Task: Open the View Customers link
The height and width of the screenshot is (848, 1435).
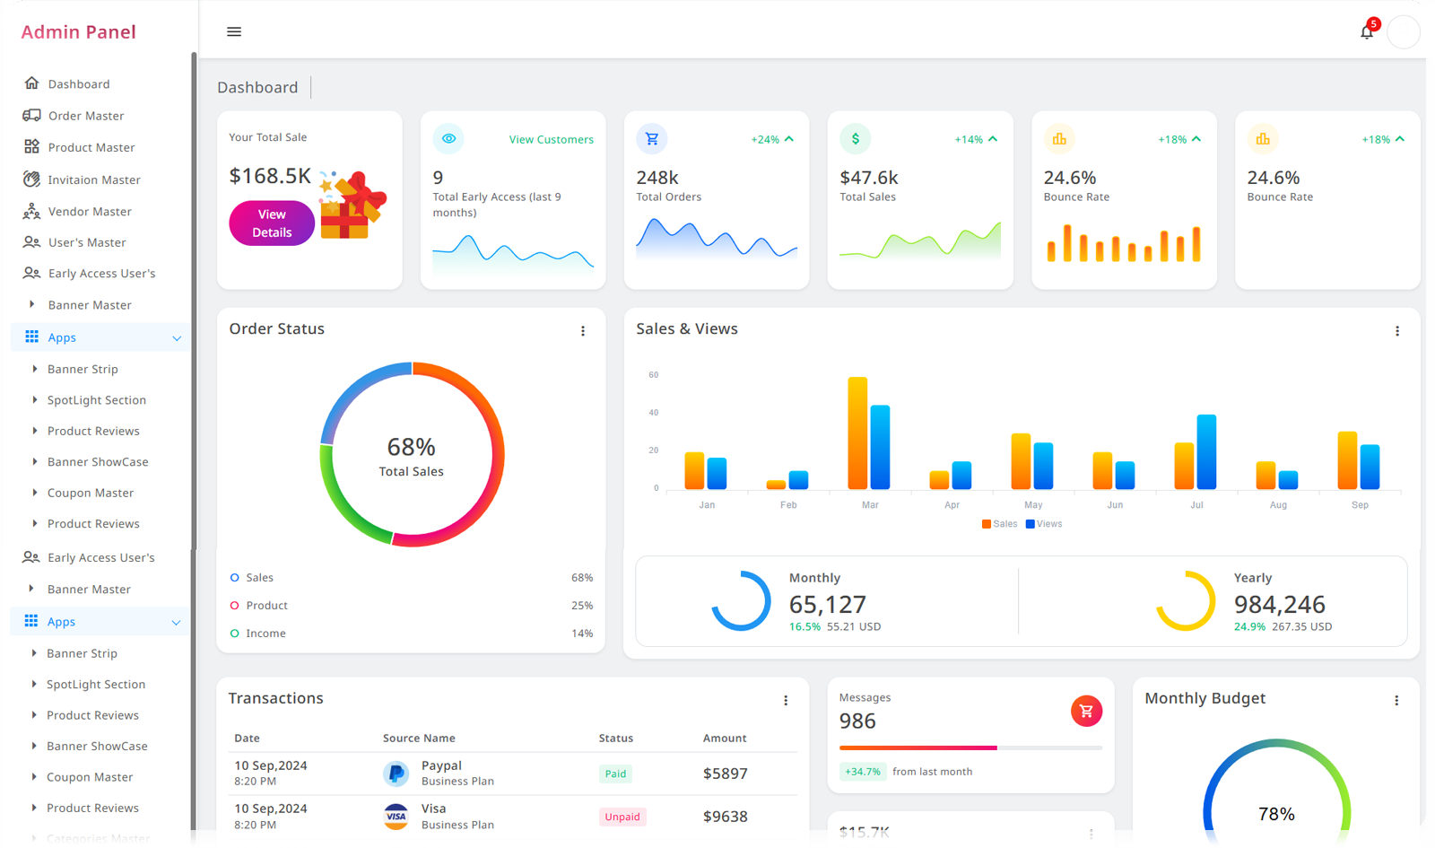Action: coord(551,140)
